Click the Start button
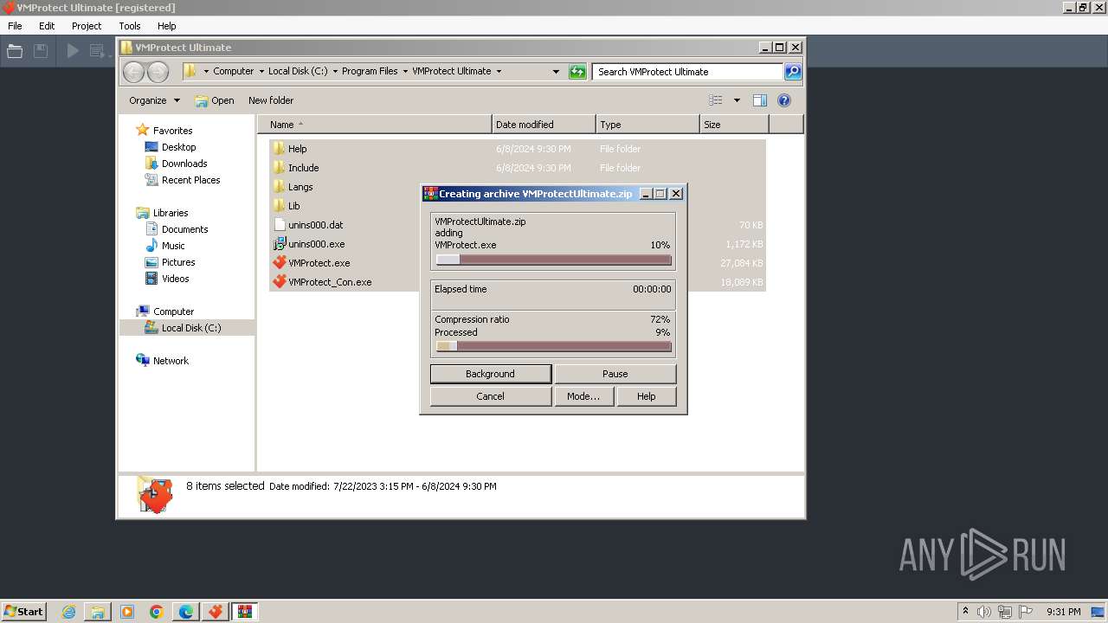The width and height of the screenshot is (1108, 623). (x=23, y=612)
